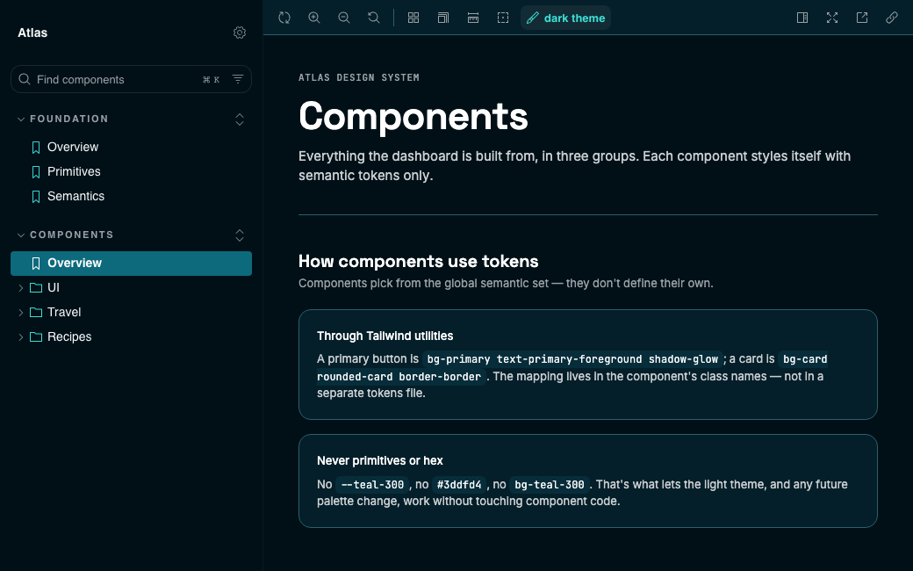Collapse the FOUNDATION section chevron
The image size is (913, 571).
(x=21, y=119)
